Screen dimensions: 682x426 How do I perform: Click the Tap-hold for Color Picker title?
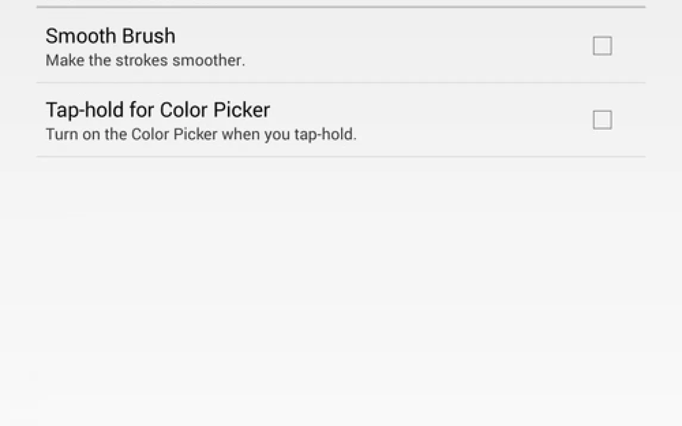point(158,110)
